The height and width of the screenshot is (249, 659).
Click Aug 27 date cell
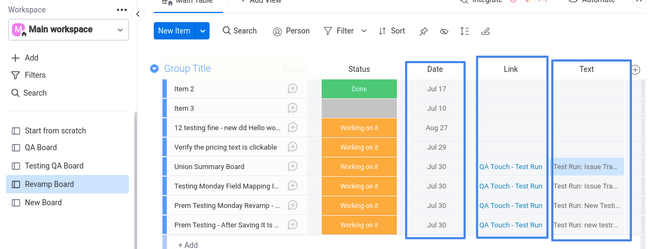(436, 128)
